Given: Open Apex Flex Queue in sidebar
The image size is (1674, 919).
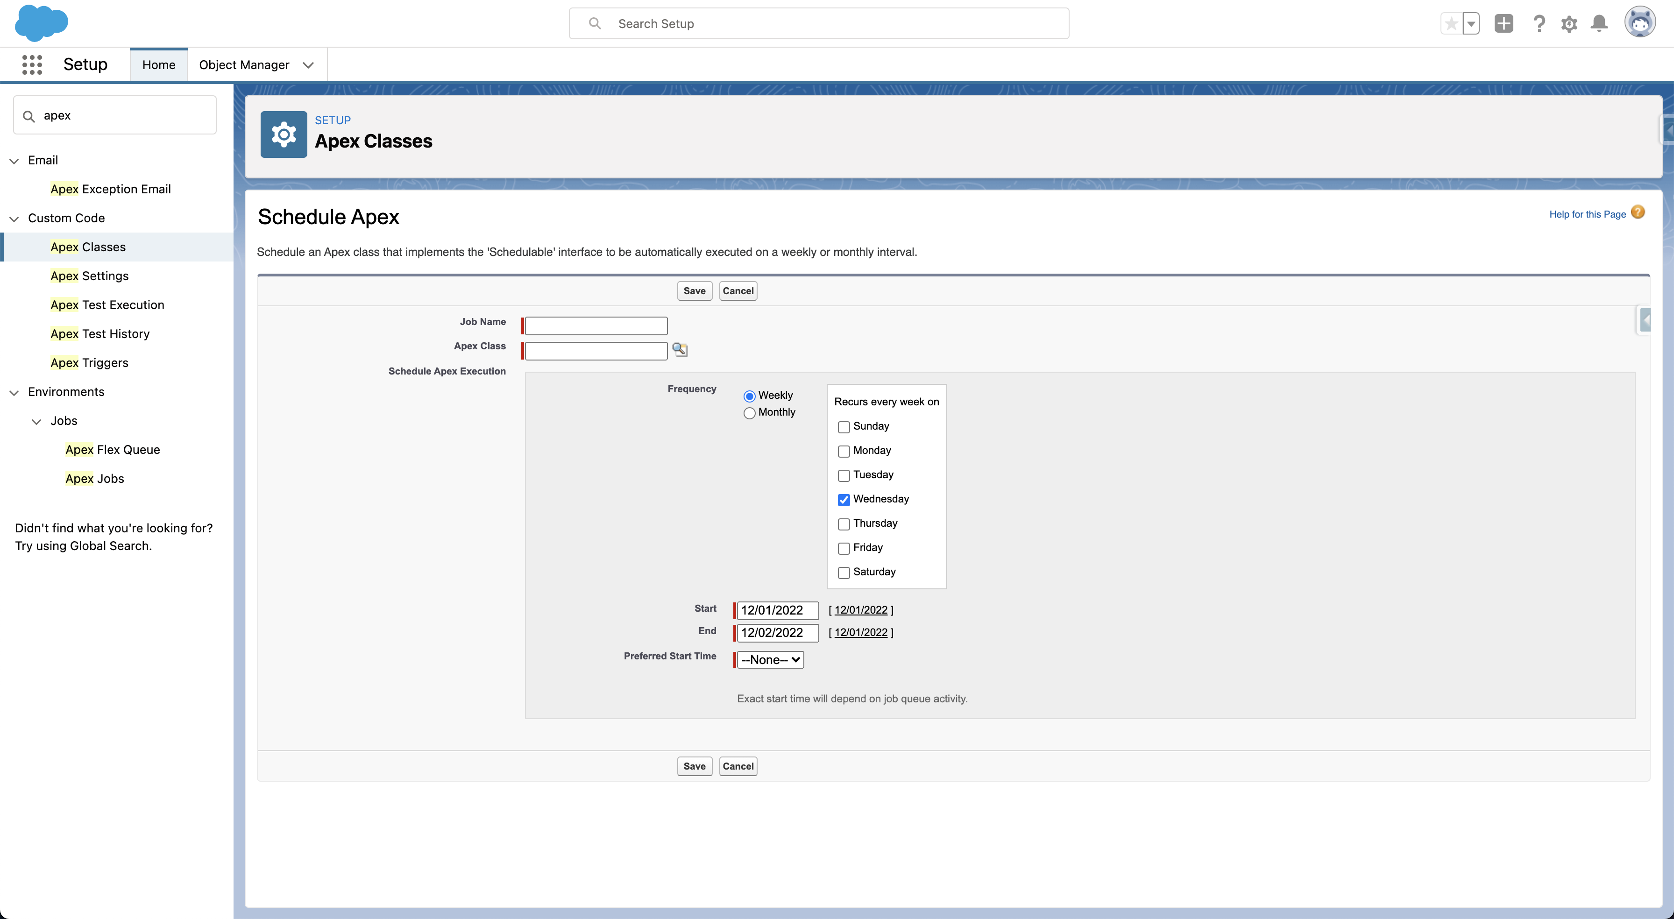Looking at the screenshot, I should coord(113,450).
